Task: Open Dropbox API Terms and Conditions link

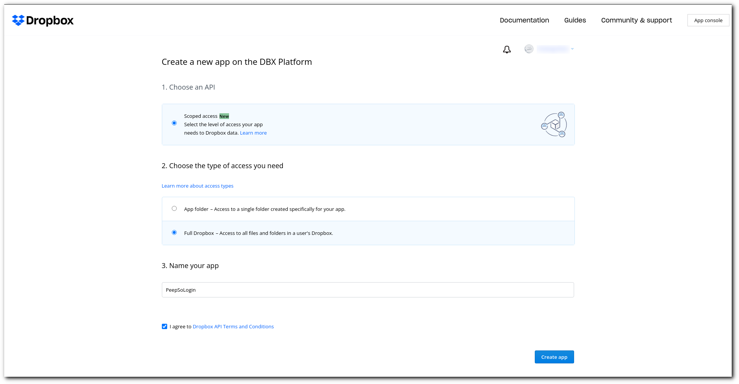Action: click(233, 326)
